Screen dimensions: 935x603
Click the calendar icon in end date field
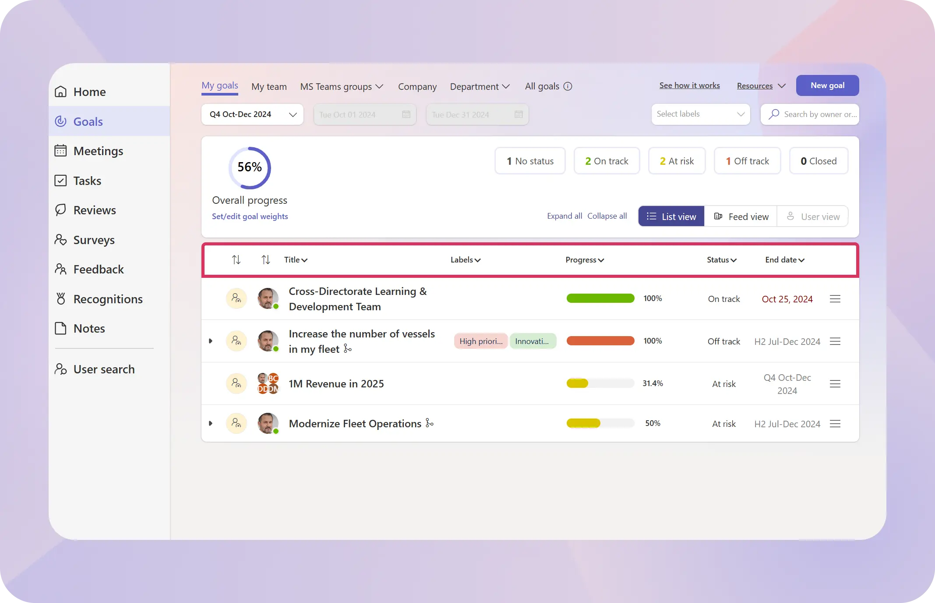(519, 114)
